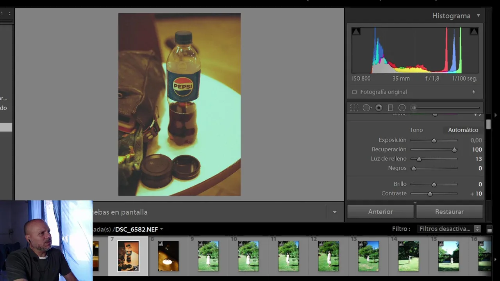Click the Recuperación value 100

pos(477,149)
